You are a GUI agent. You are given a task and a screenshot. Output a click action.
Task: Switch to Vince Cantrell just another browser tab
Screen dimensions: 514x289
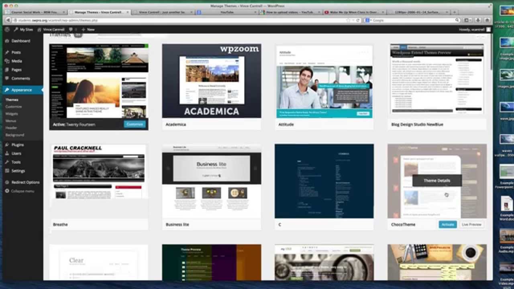click(163, 12)
